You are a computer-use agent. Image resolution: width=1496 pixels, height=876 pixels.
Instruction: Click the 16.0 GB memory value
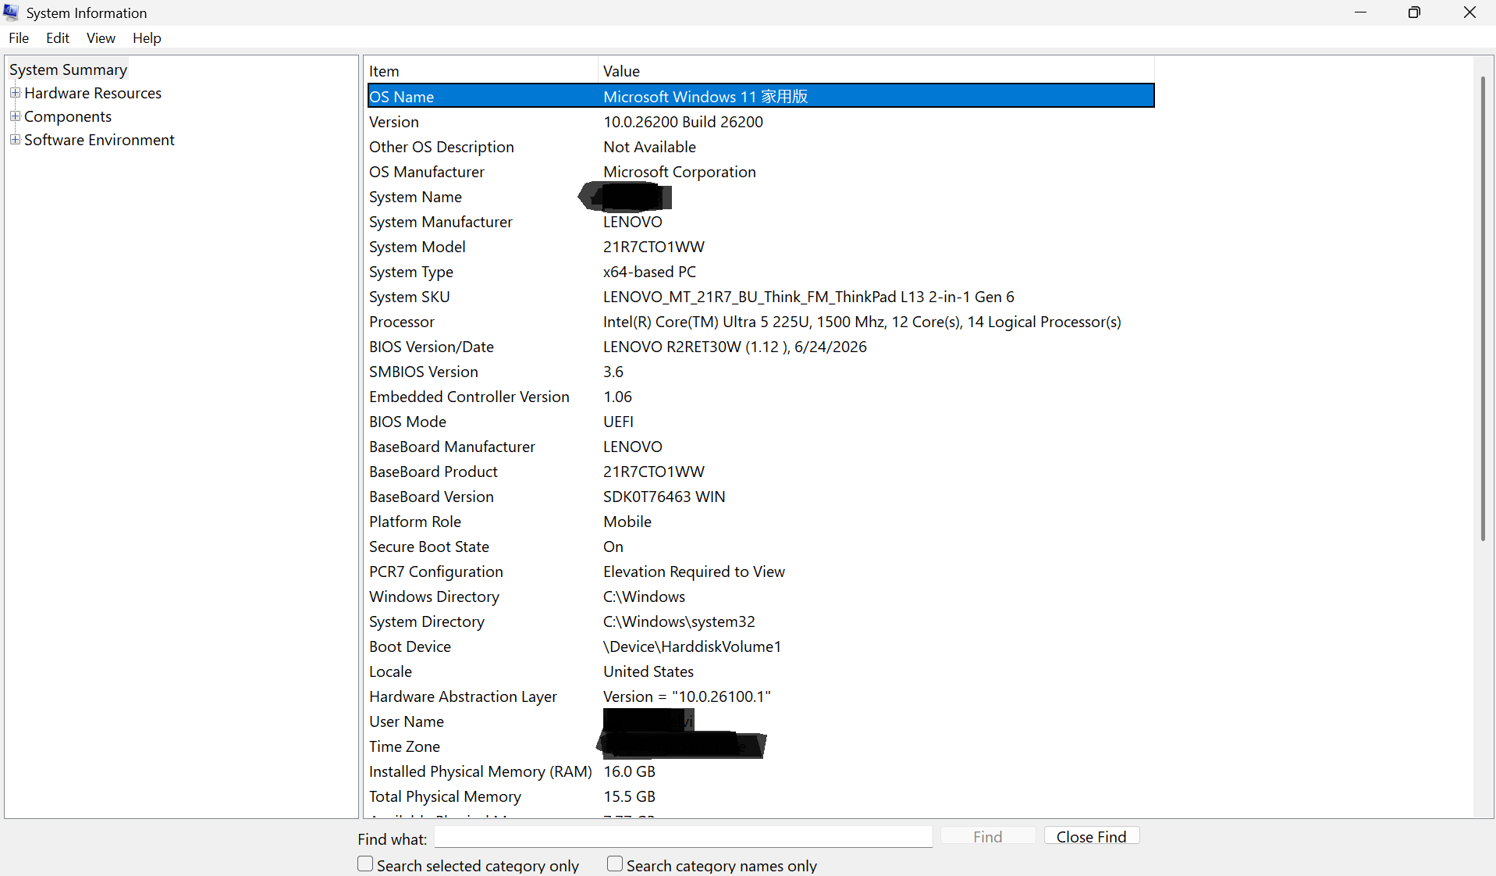tap(629, 771)
